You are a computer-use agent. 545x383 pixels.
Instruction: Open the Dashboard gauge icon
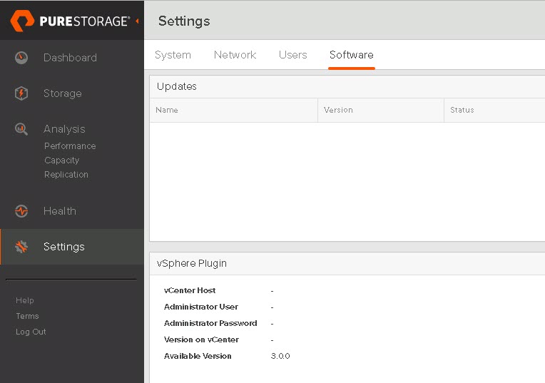click(21, 58)
